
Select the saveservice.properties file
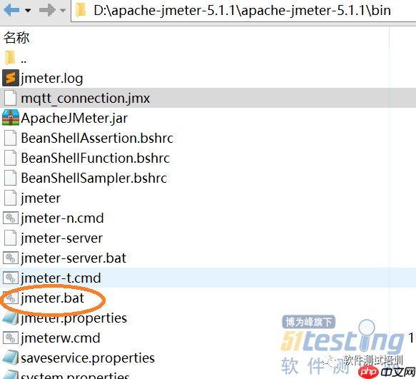[x=88, y=358]
